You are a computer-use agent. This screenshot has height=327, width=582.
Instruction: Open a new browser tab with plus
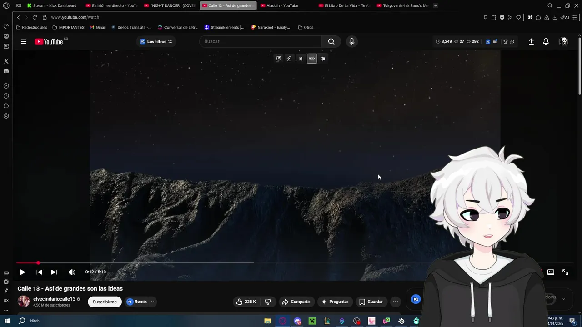click(x=436, y=5)
